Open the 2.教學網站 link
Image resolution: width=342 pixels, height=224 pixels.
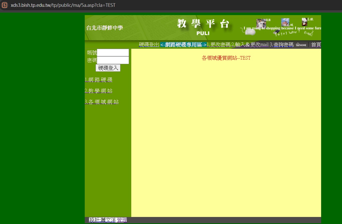pyautogui.click(x=99, y=91)
